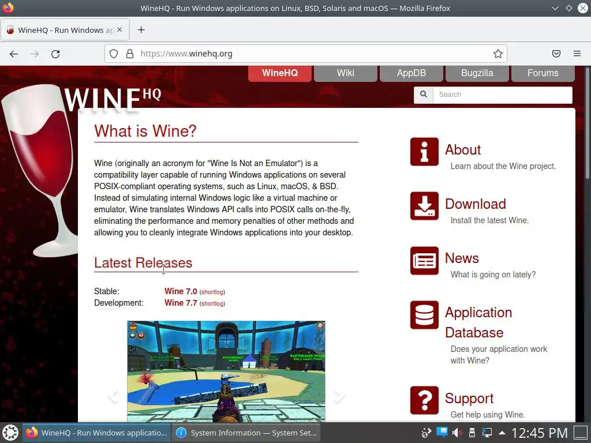Viewport: 591px width, 443px height.
Task: Open the Bugzilla tab
Action: click(477, 73)
